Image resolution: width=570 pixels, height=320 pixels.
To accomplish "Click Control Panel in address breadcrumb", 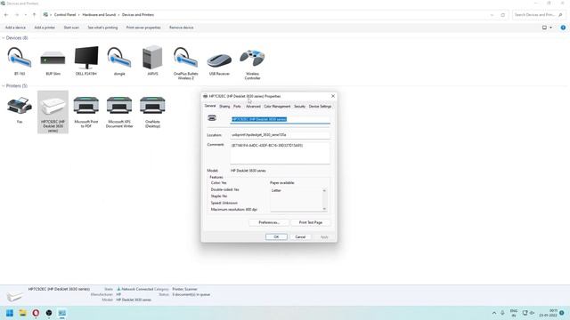I will pos(65,15).
